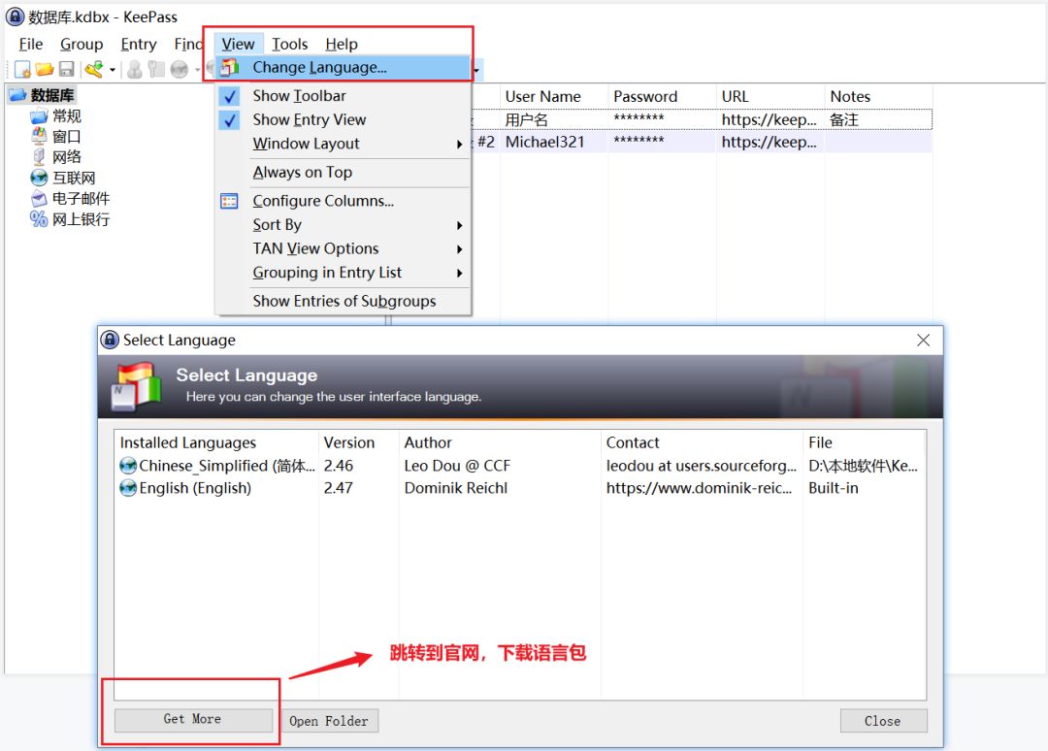The height and width of the screenshot is (751, 1048).
Task: Click the Close button in Select Language
Action: [883, 721]
